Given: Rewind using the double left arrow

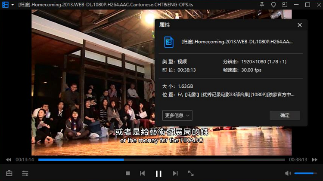Looking at the screenshot, I should 9,160.
